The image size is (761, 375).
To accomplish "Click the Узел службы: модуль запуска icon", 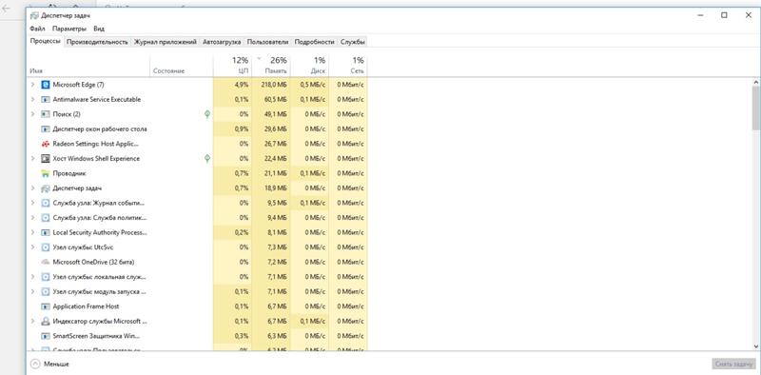I will [45, 291].
